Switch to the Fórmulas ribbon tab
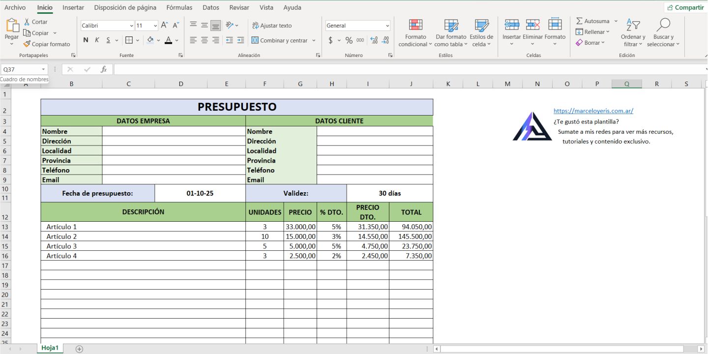This screenshot has width=708, height=354. [x=179, y=7]
